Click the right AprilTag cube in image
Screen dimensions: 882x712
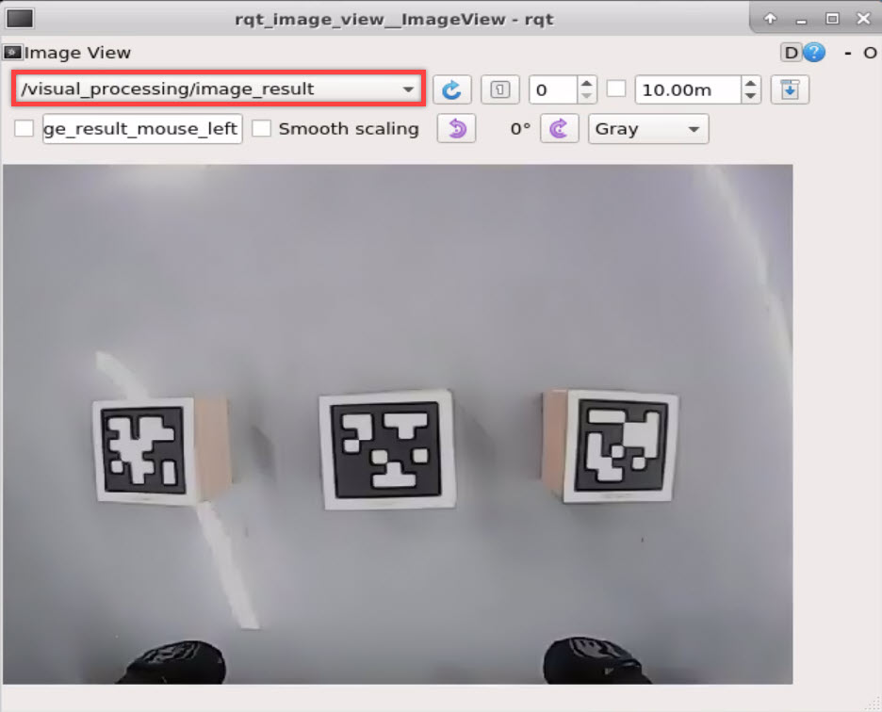(x=611, y=446)
